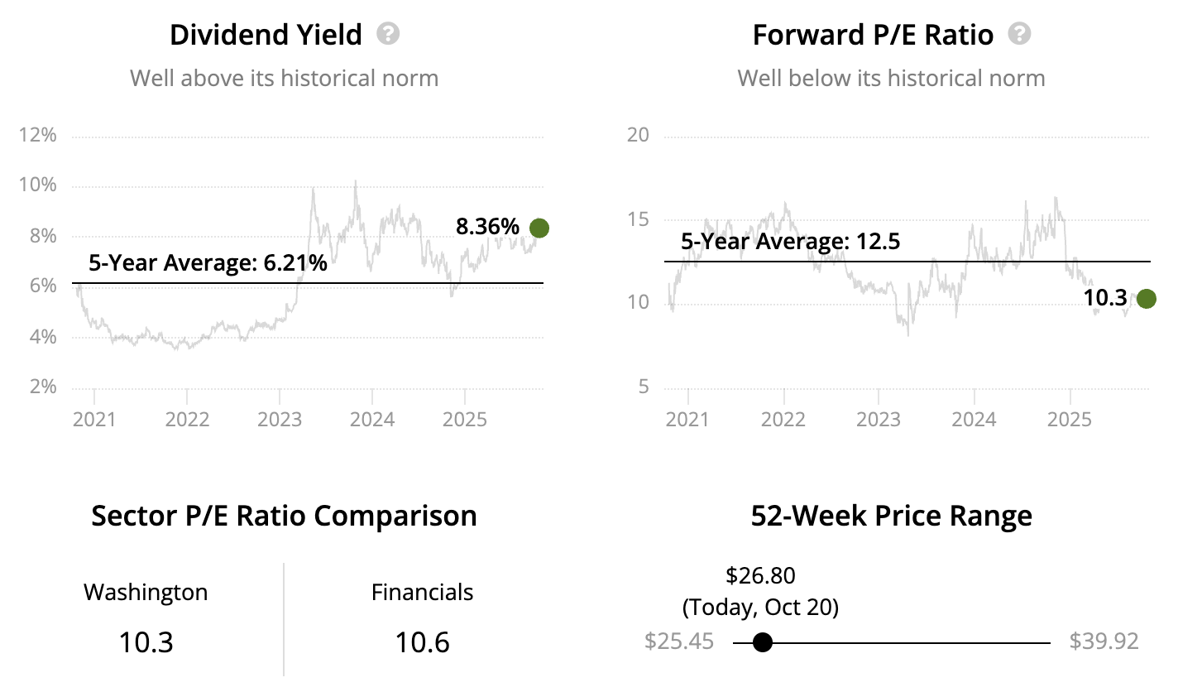Viewport: 1178px width, 692px height.
Task: Click the Sector P/E Ratio Comparison heading
Action: (284, 516)
